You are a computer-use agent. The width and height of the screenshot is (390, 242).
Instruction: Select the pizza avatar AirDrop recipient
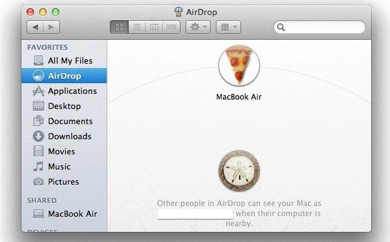coord(239,66)
